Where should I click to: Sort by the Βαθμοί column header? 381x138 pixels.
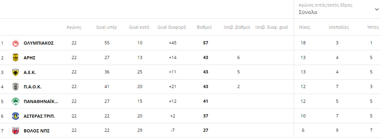[204, 27]
